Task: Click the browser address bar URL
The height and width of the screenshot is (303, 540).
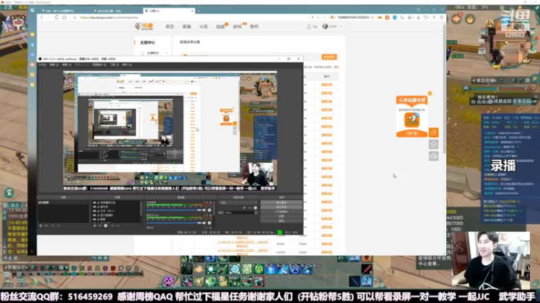Action: (109, 18)
